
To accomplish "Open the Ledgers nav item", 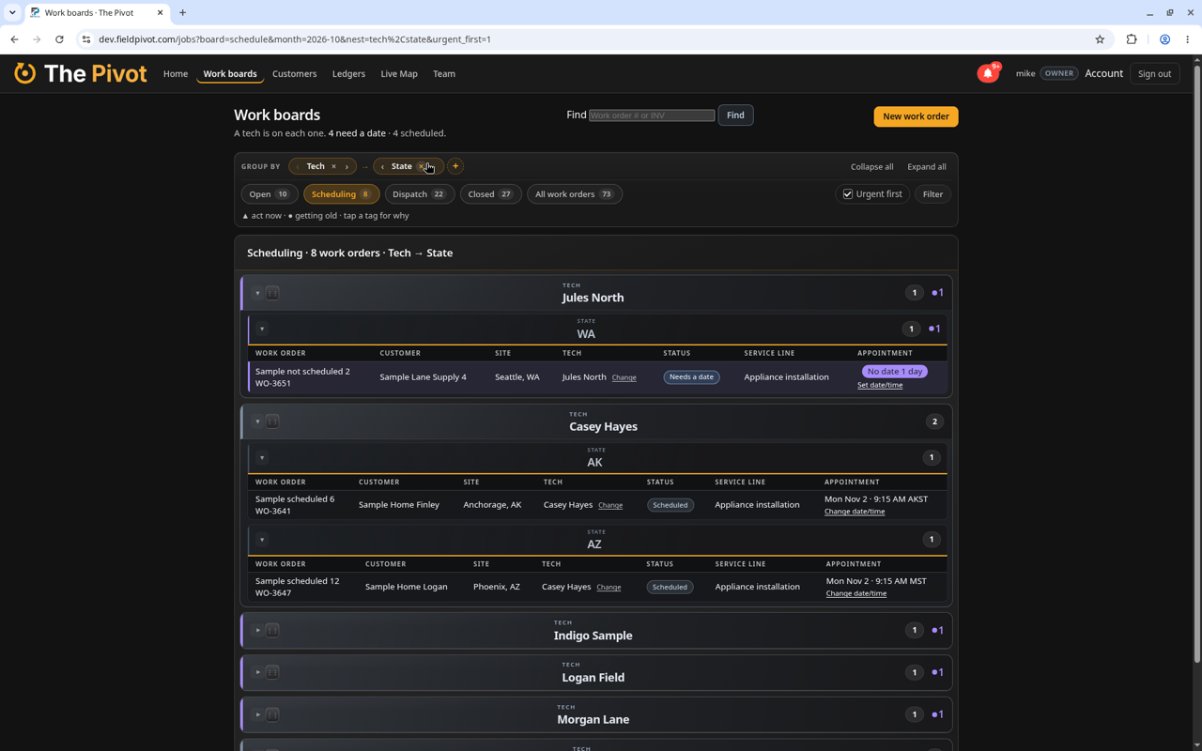I will 348,73.
